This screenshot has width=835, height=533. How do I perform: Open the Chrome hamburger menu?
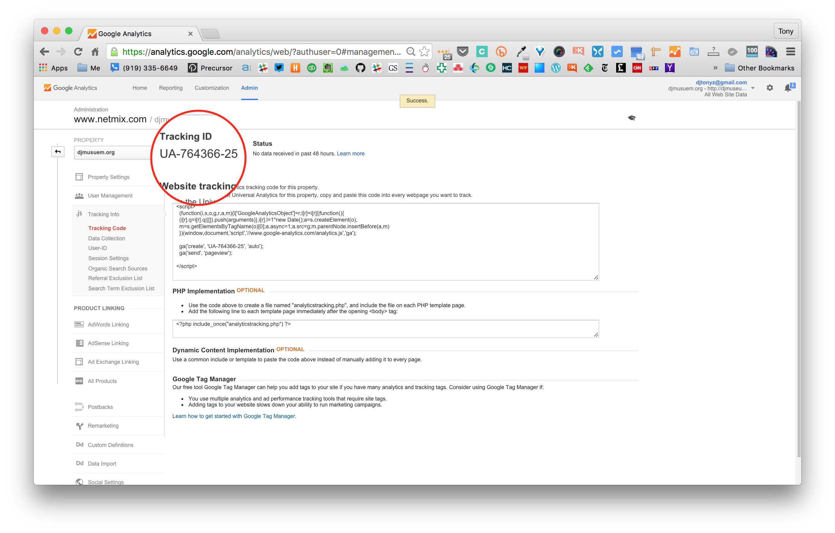tap(790, 52)
